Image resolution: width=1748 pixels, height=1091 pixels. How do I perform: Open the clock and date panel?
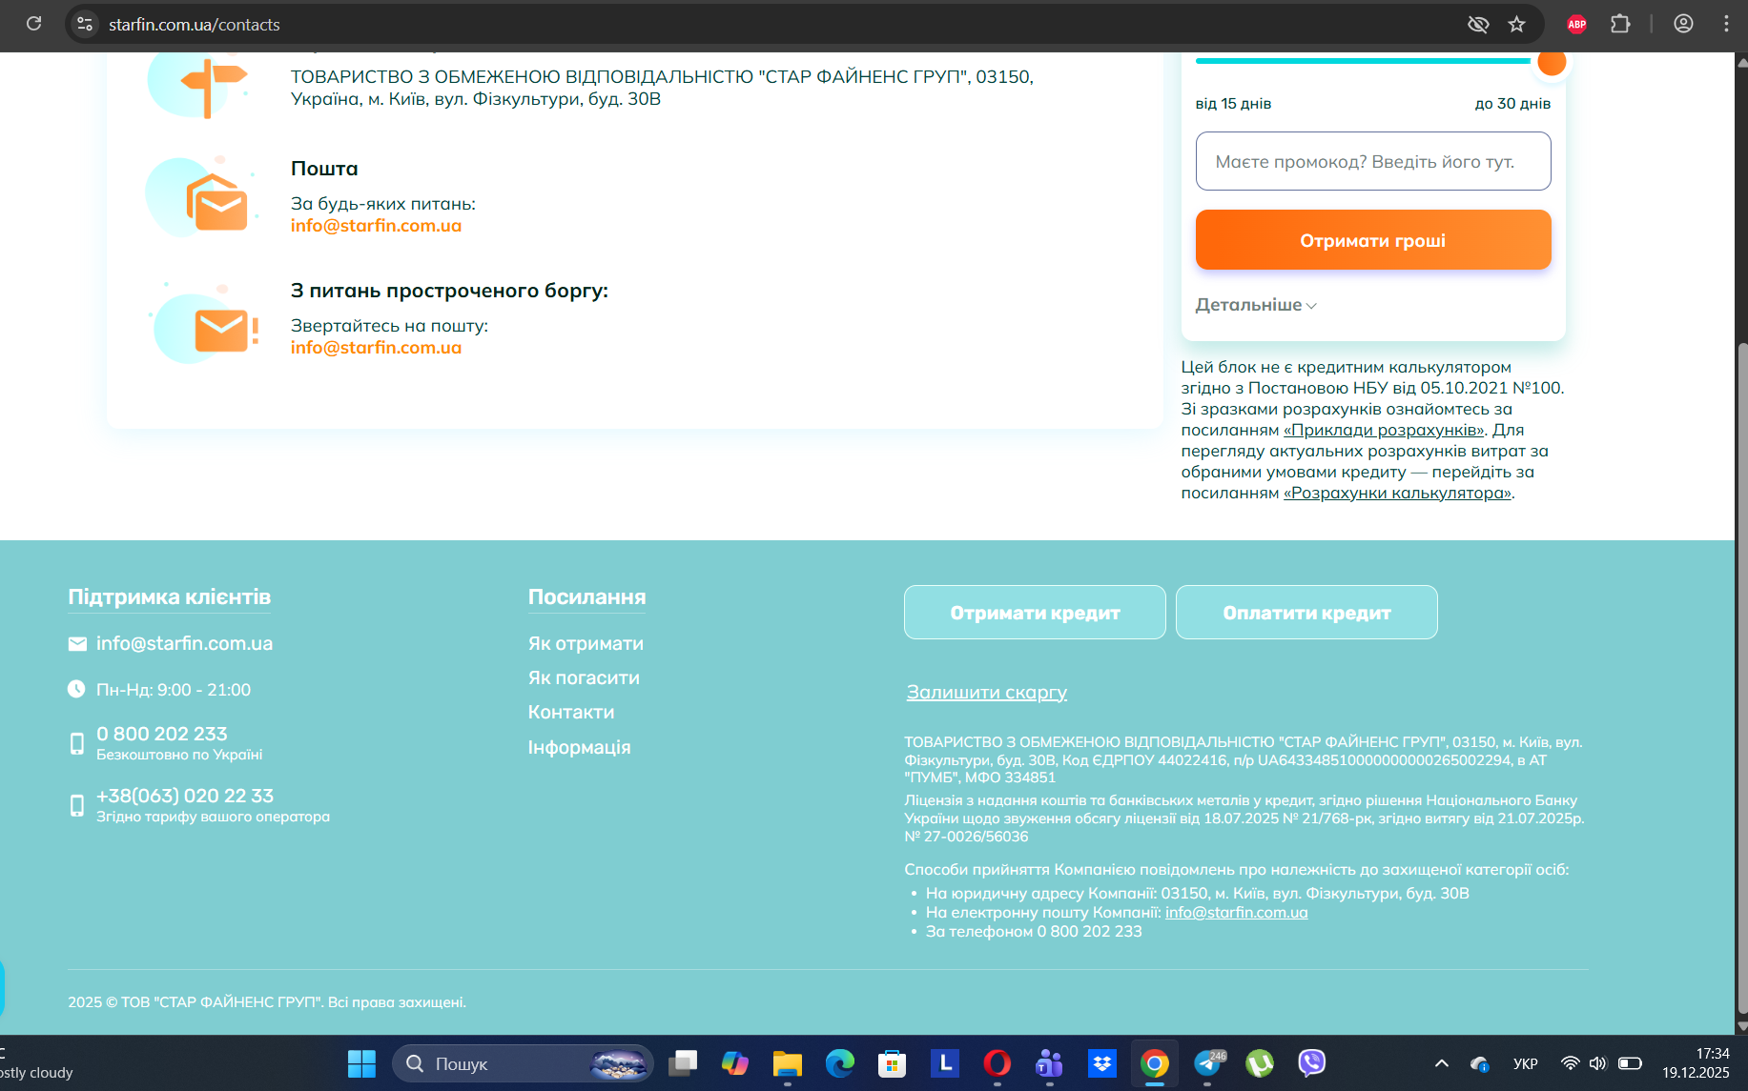pos(1696,1063)
